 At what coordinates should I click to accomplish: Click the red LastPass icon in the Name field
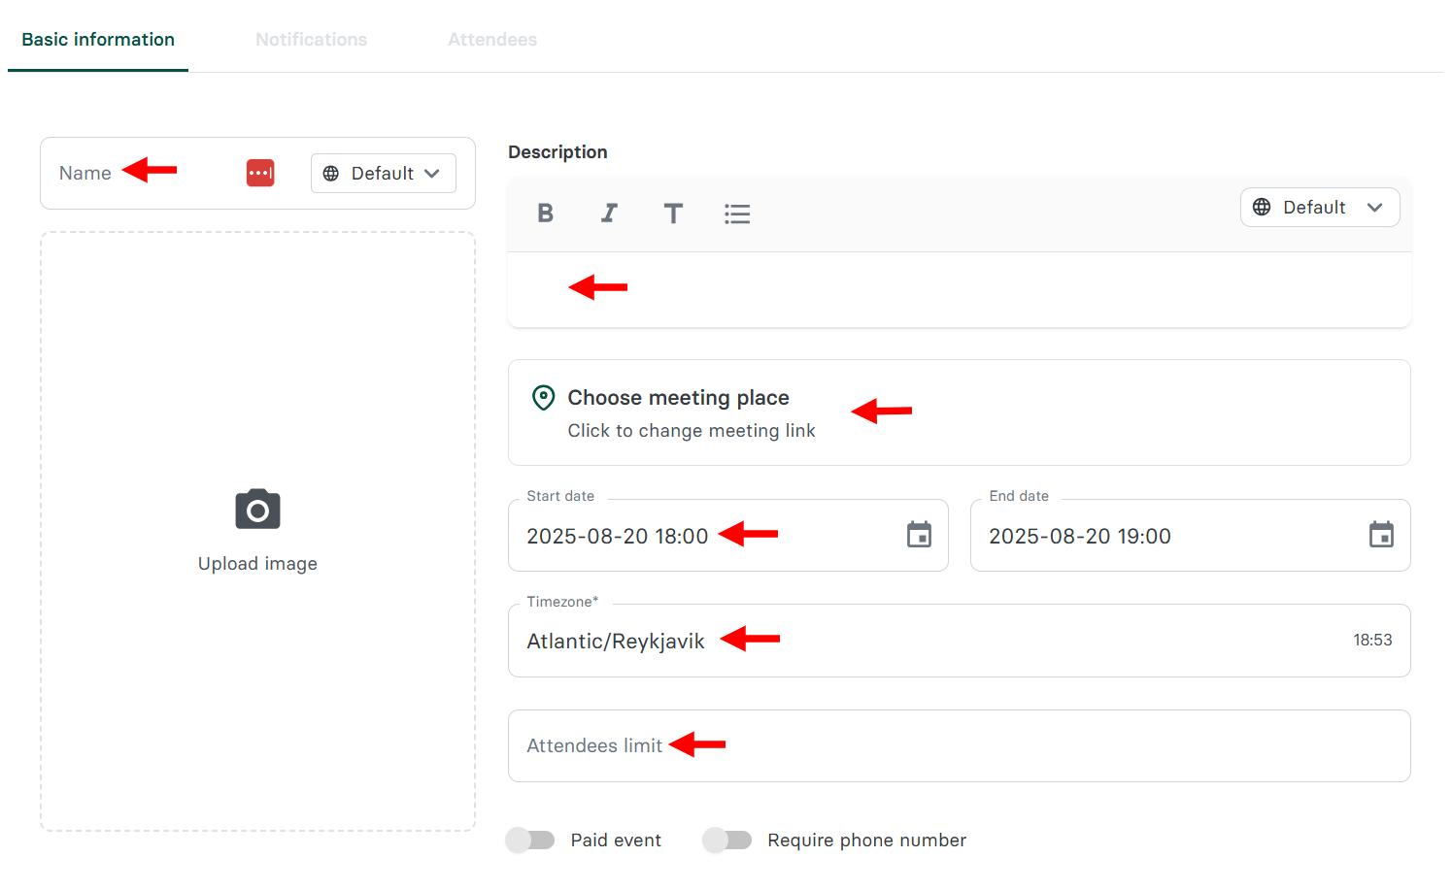click(259, 173)
